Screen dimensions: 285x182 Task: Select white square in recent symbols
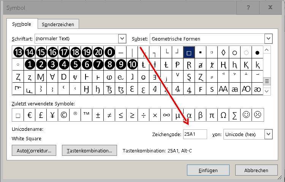coord(18,115)
